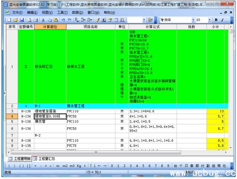Select the PVC75 cell in row 9

pyautogui.click(x=91, y=146)
